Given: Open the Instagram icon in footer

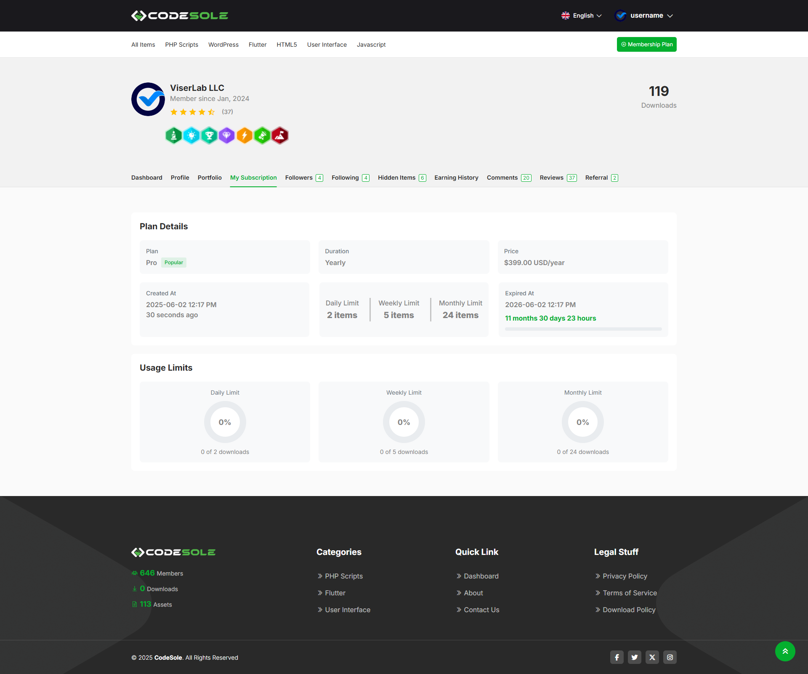Looking at the screenshot, I should pyautogui.click(x=670, y=657).
